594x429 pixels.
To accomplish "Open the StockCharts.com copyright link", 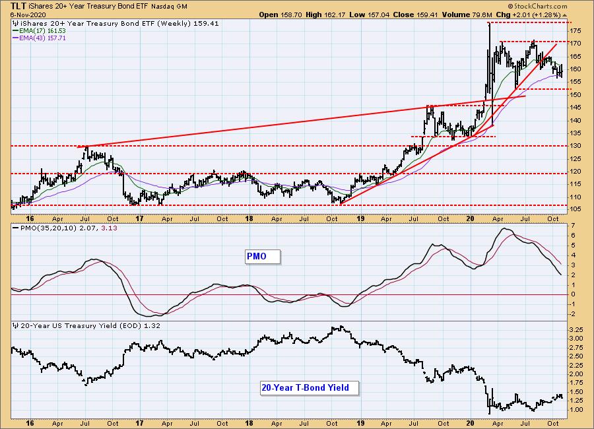I will (537, 6).
